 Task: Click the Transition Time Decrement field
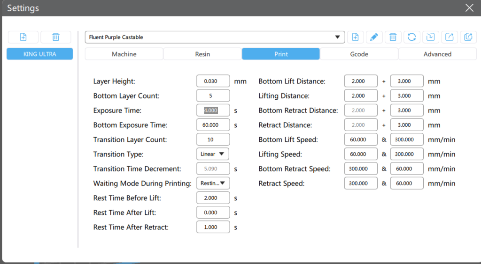point(213,169)
